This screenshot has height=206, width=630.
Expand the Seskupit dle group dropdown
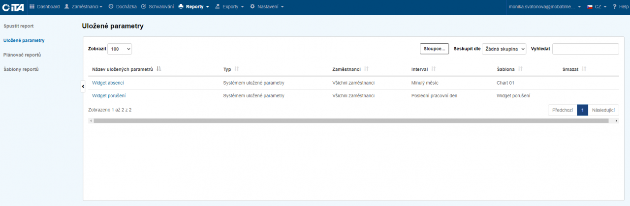pos(504,49)
